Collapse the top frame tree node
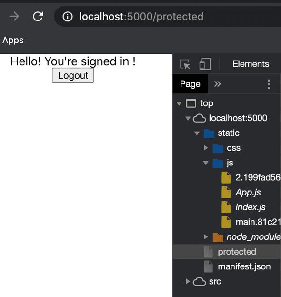This screenshot has height=297, width=281. (179, 103)
